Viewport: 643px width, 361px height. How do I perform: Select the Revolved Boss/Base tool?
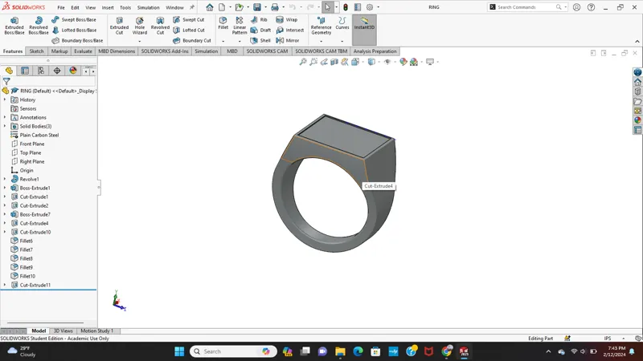(39, 26)
